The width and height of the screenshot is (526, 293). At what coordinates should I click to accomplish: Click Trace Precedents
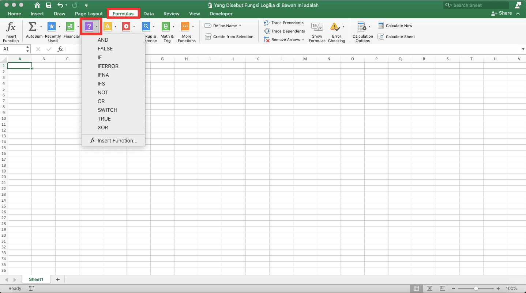[283, 23]
